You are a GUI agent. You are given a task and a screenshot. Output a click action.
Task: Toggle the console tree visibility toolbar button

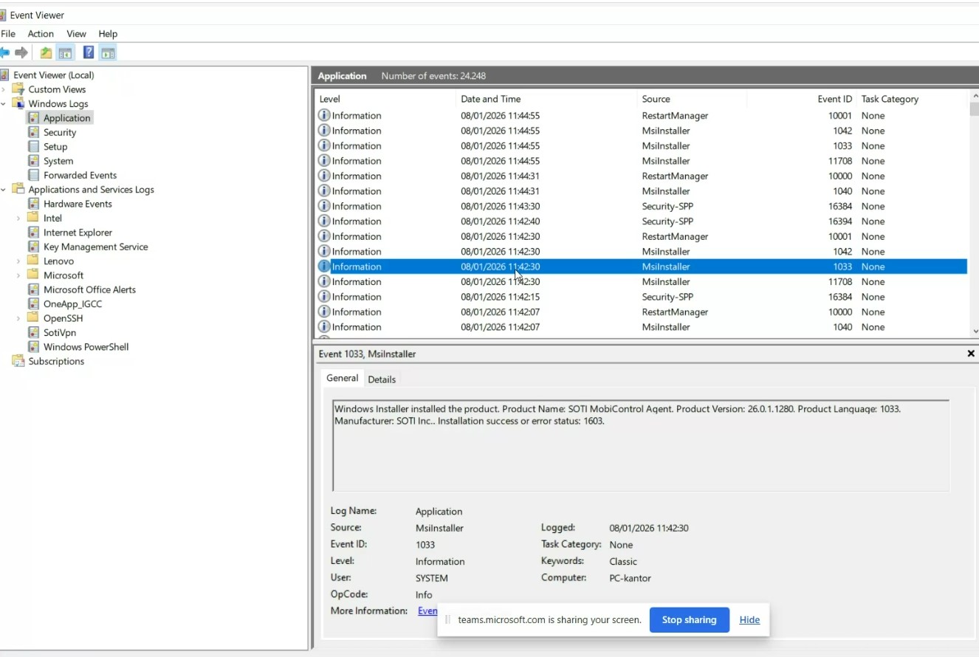65,52
